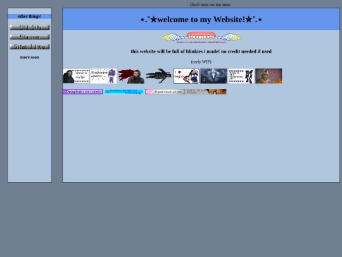The width and height of the screenshot is (342, 257).
Task: Click the 'more soon' sidebar text
Action: pos(30,58)
